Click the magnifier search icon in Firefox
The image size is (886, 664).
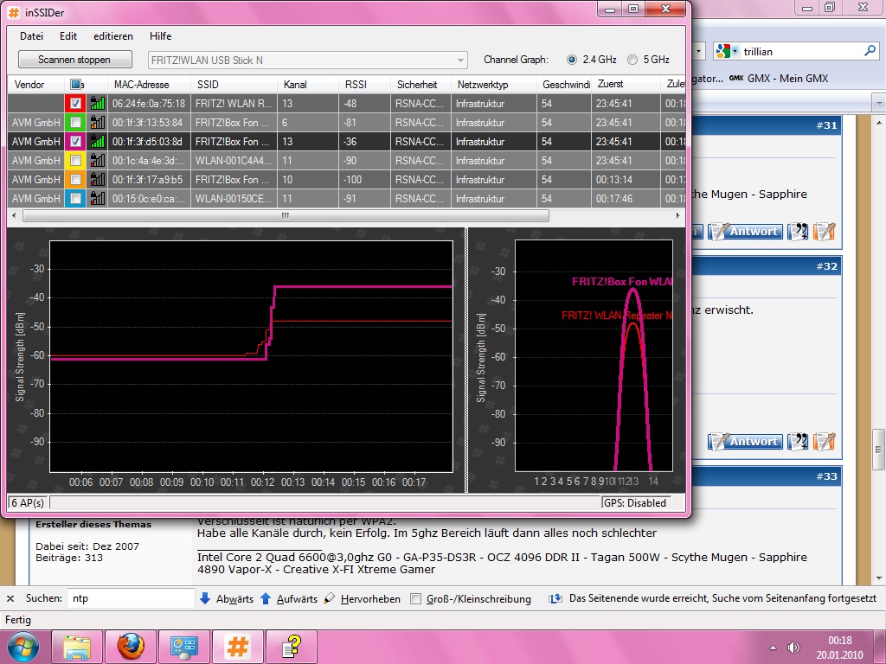(870, 51)
